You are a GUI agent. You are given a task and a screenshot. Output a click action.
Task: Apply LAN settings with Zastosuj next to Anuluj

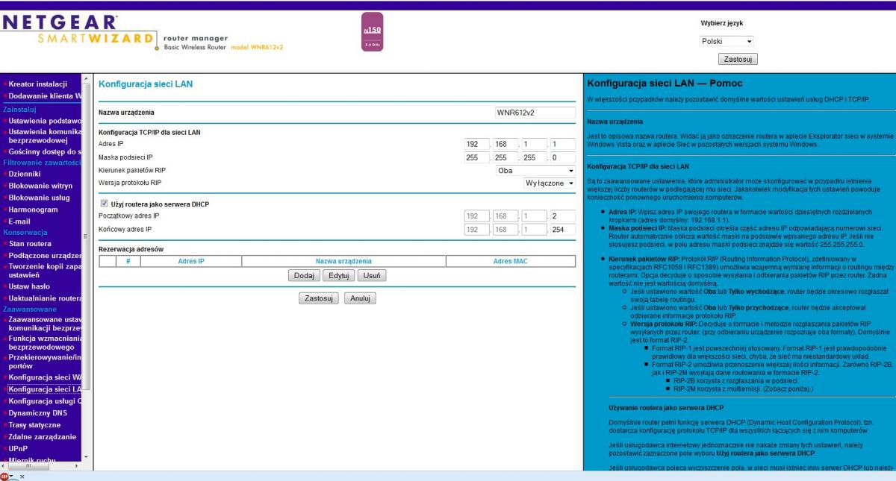tap(318, 299)
